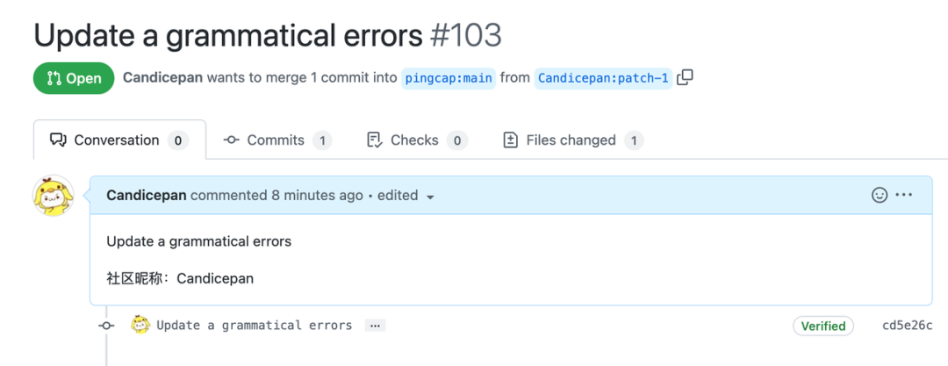Copy the head branch name icon
Viewport: 948px width, 366px height.
[x=685, y=77]
